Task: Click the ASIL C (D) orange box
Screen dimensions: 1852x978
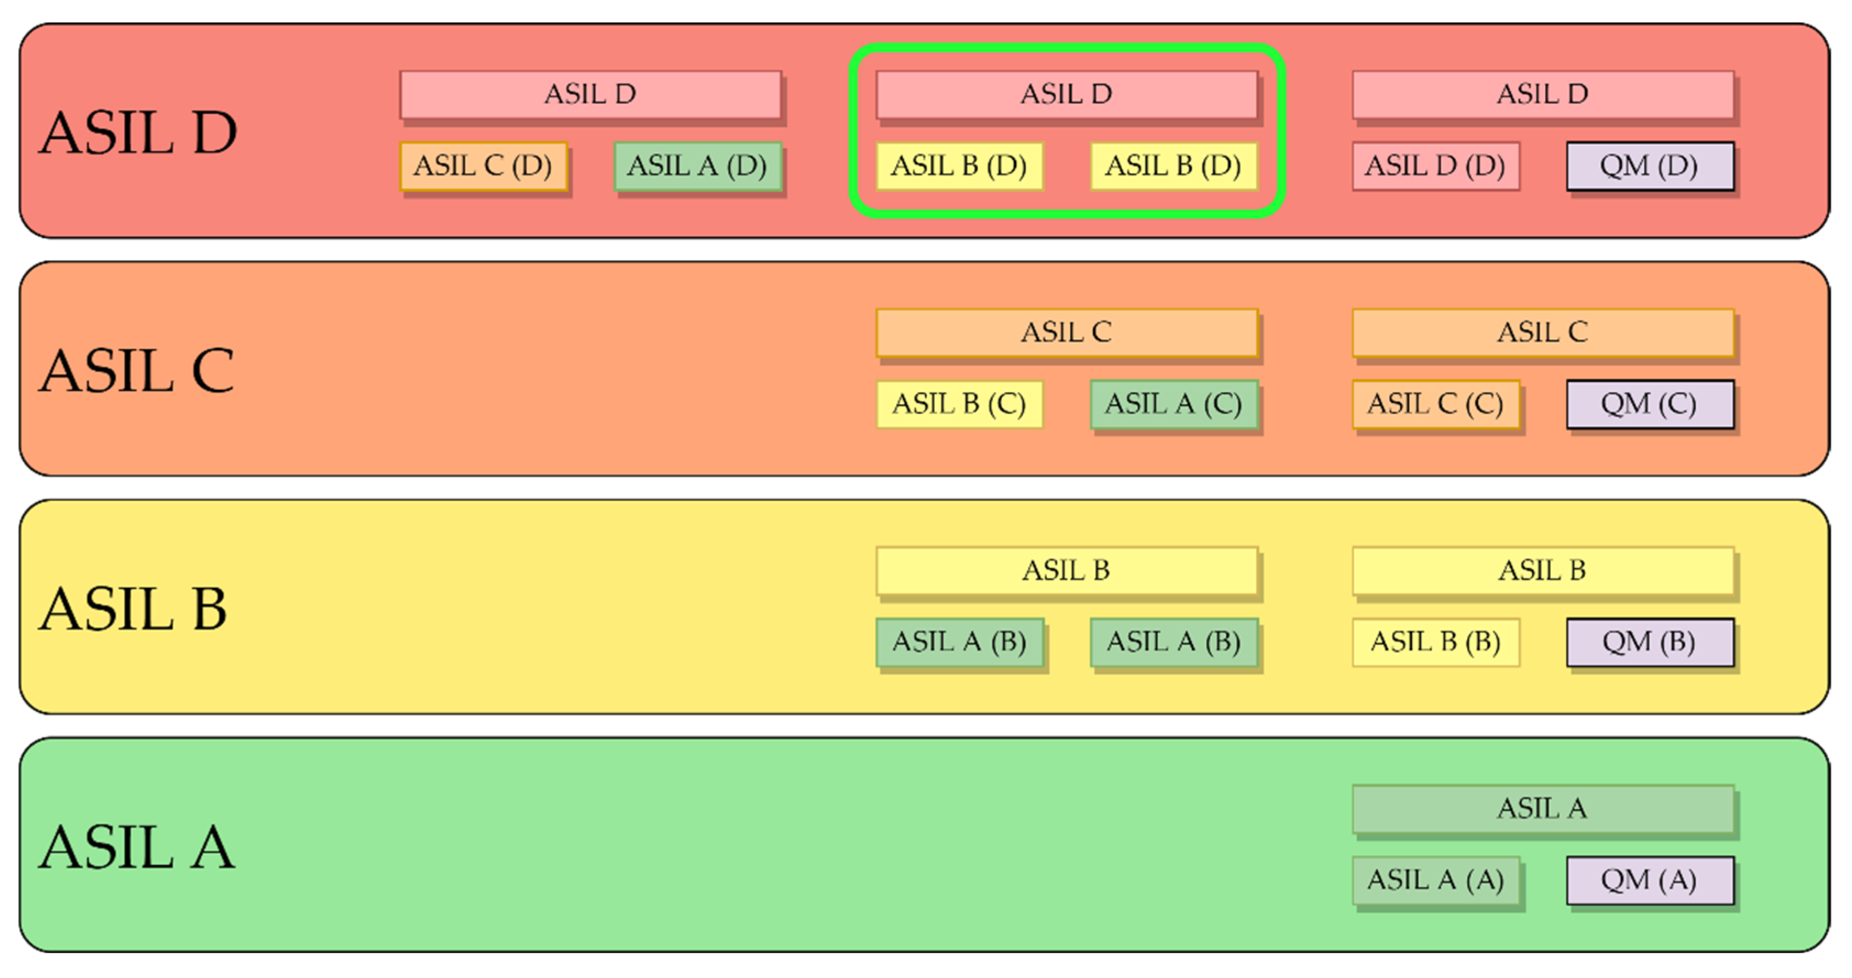Action: pos(483,166)
